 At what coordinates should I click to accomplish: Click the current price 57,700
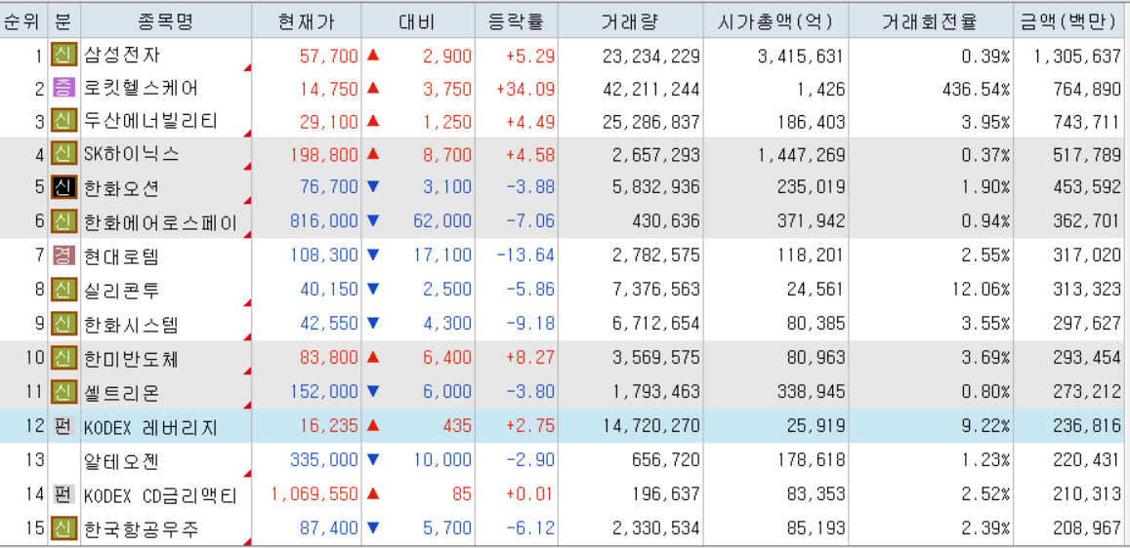pos(328,56)
